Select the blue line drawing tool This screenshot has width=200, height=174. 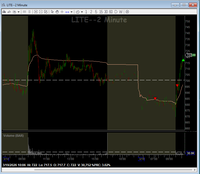tap(67, 12)
